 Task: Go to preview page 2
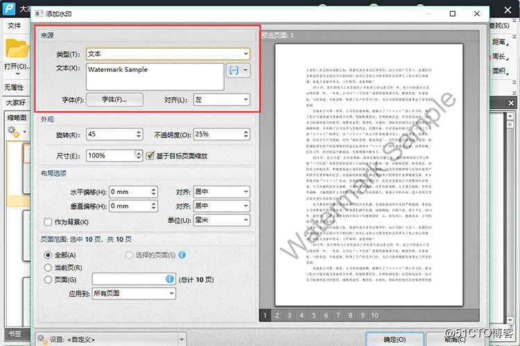pos(277,316)
